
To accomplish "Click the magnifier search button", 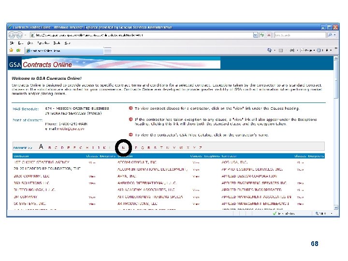I will [x=330, y=35].
